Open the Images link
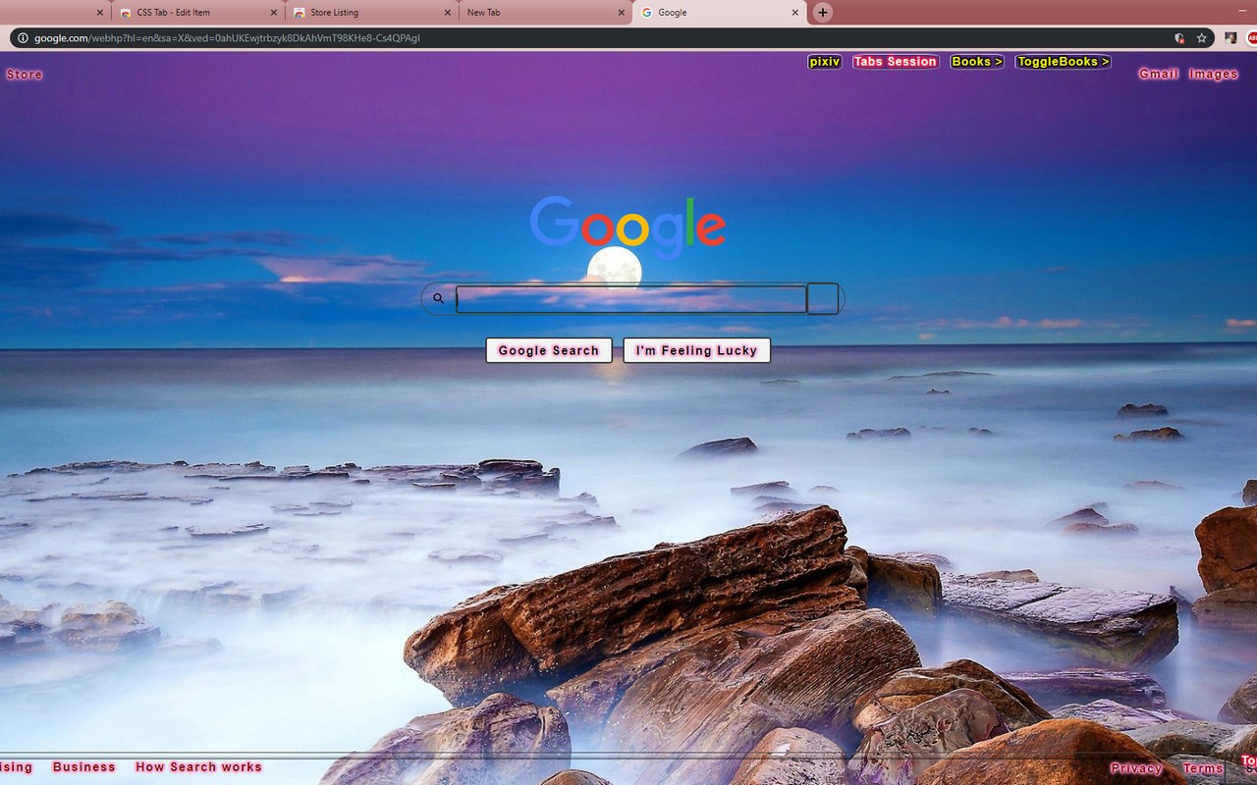 click(x=1214, y=75)
